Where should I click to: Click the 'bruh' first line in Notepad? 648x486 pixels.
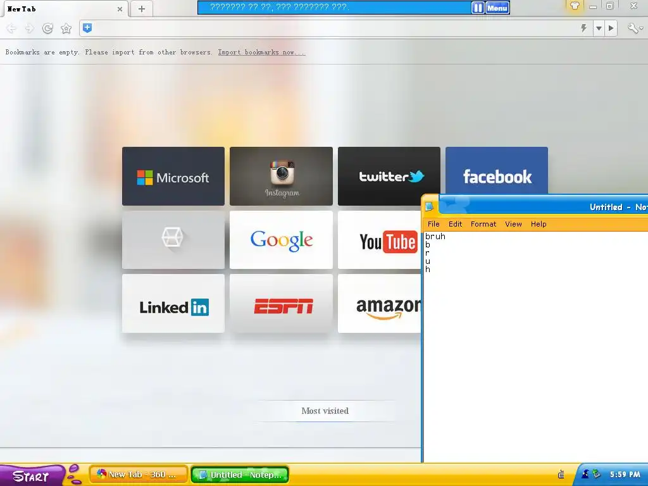point(435,237)
